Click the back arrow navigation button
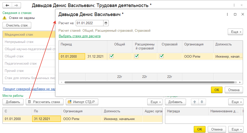 tap(7, 5)
